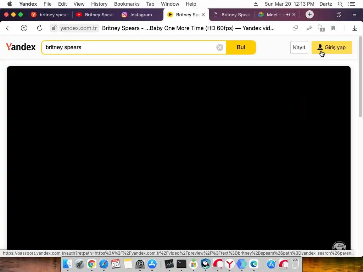Open the Protect shield icon with badge
The width and height of the screenshot is (363, 272).
coord(321,28)
